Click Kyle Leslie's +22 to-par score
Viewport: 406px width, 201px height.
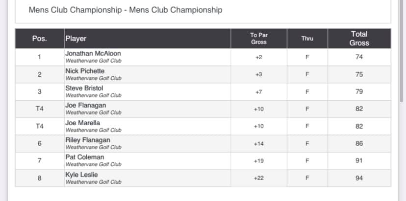click(x=259, y=179)
